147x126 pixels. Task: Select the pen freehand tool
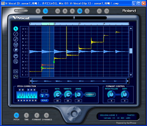(16, 39)
